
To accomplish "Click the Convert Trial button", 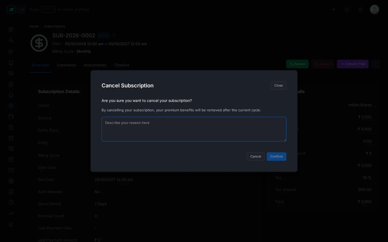I will [353, 64].
